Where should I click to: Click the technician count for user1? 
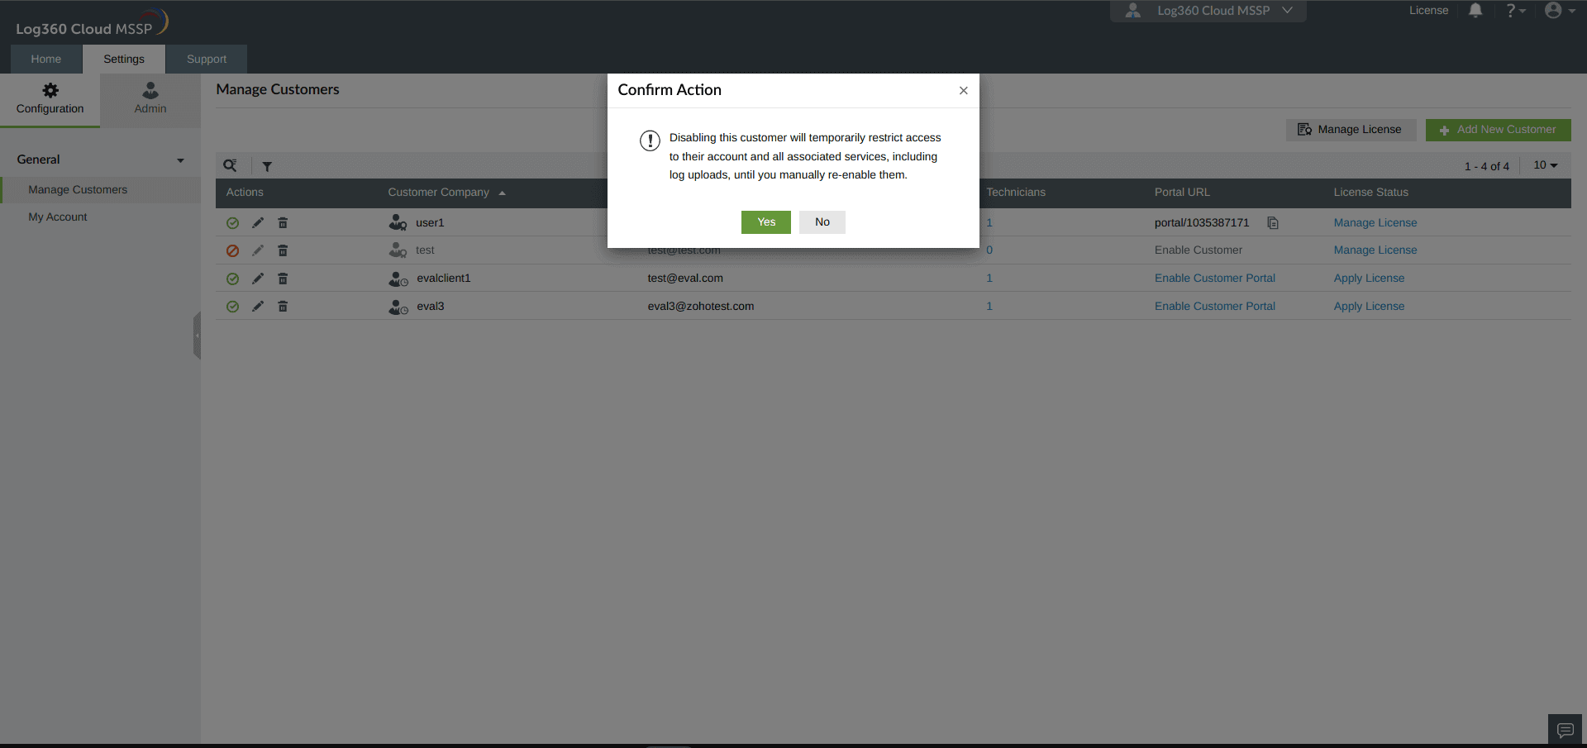(989, 223)
